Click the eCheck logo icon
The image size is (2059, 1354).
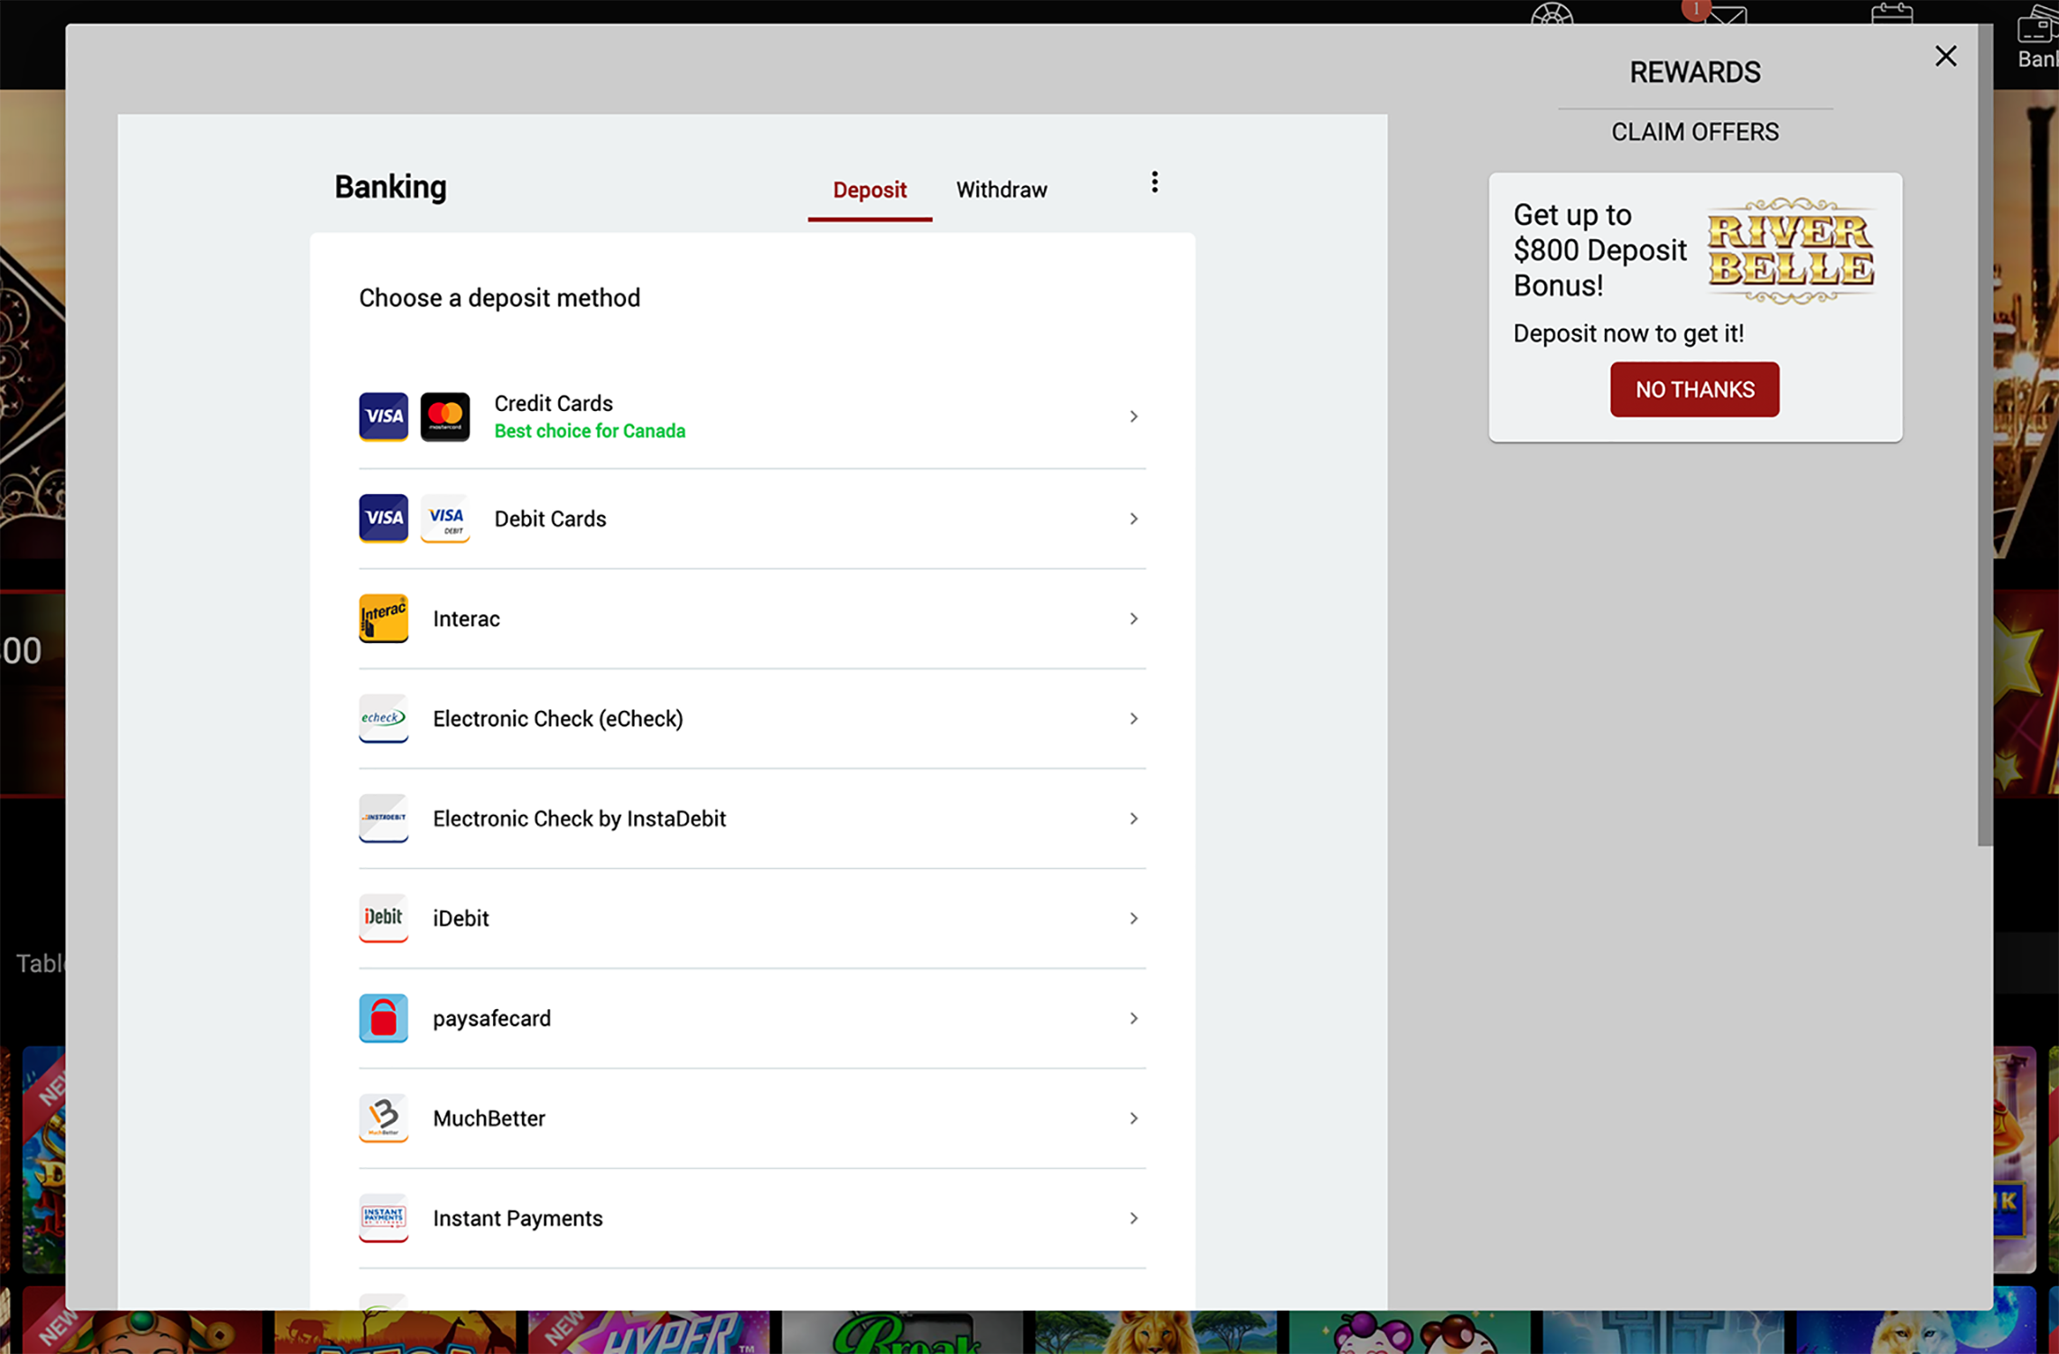(x=383, y=719)
